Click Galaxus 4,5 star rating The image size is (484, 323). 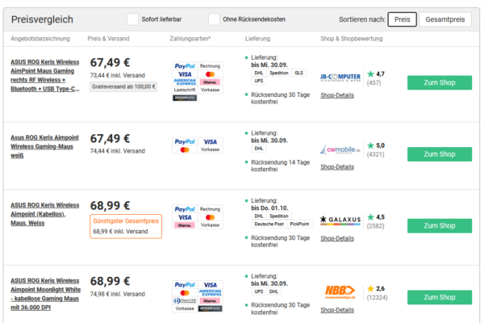376,217
